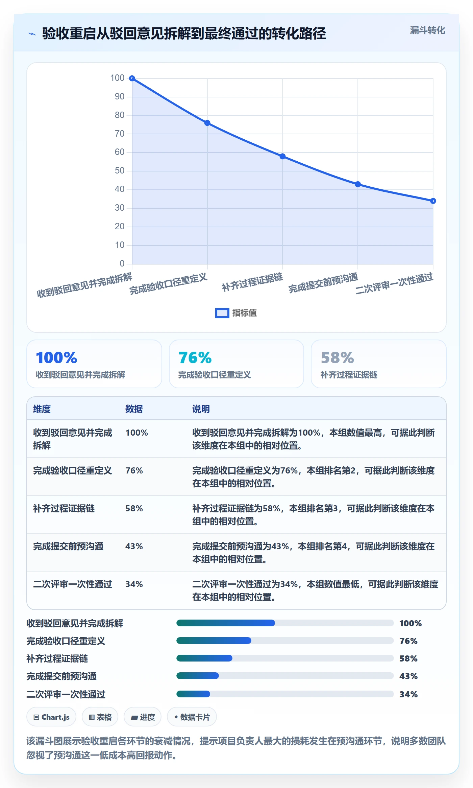Click the 收到驳回意见并完成拆解 x-axis label

click(x=84, y=285)
